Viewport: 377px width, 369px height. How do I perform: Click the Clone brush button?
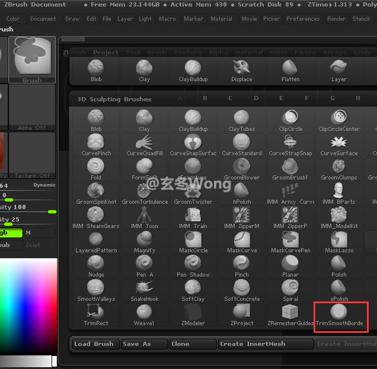[193, 344]
